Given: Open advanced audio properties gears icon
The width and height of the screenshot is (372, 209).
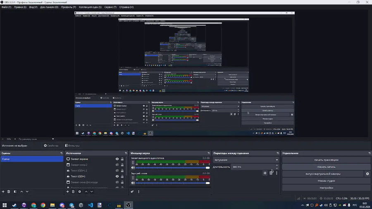Looking at the screenshot, I should pyautogui.click(x=132, y=192).
